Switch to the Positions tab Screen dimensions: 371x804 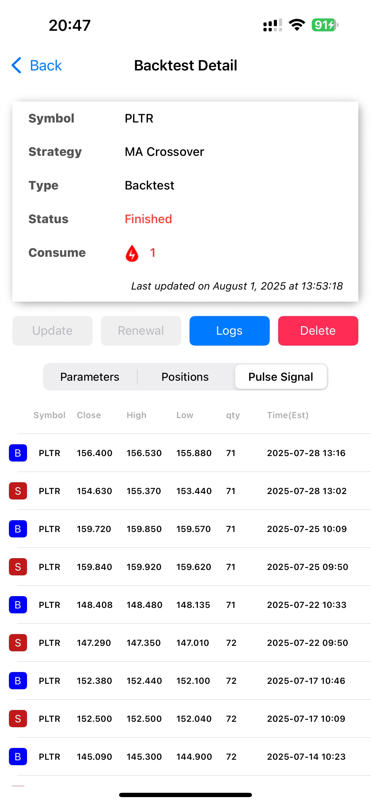point(185,377)
